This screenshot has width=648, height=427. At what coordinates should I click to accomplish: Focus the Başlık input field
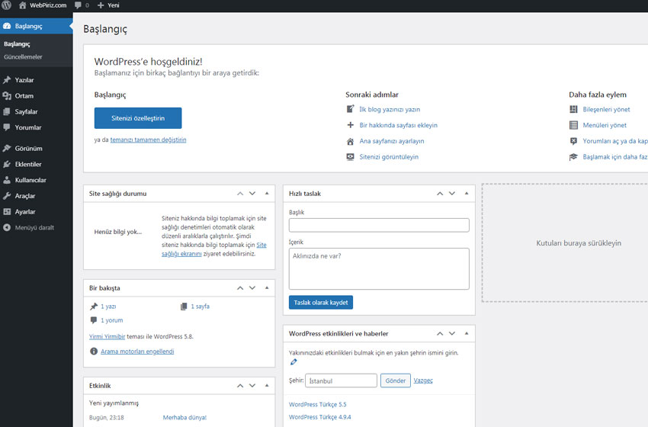coord(379,225)
